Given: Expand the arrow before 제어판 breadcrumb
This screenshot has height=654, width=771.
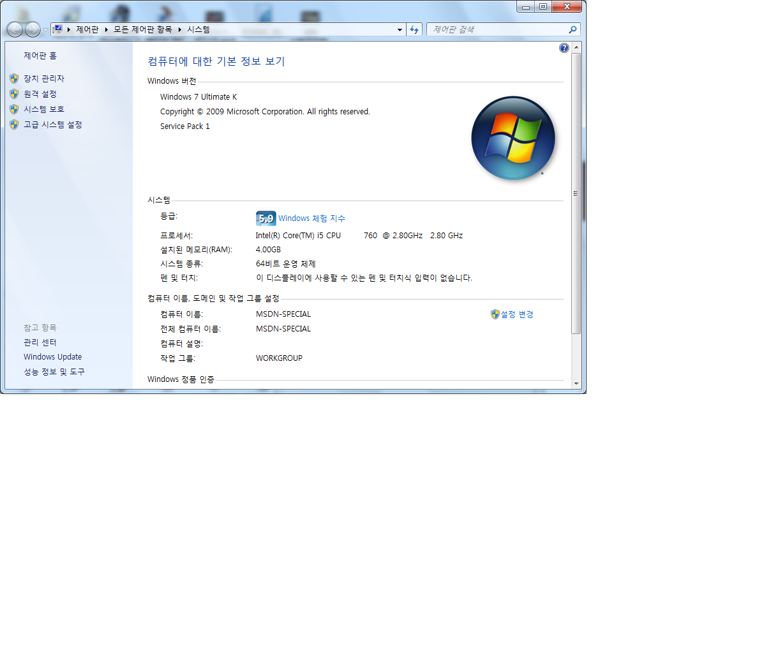Looking at the screenshot, I should click(68, 29).
